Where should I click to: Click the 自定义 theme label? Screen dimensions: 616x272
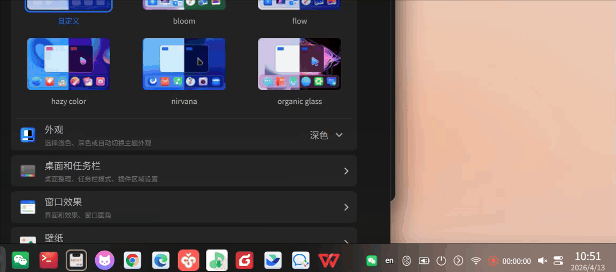pyautogui.click(x=69, y=21)
